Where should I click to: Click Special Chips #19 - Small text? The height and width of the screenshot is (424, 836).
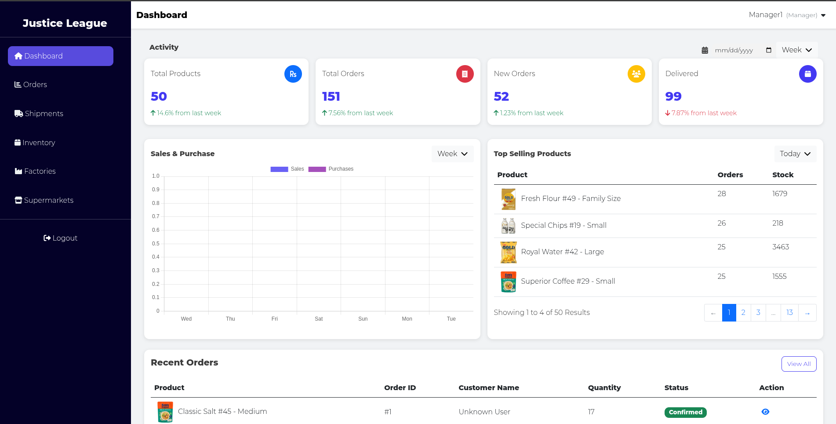563,225
